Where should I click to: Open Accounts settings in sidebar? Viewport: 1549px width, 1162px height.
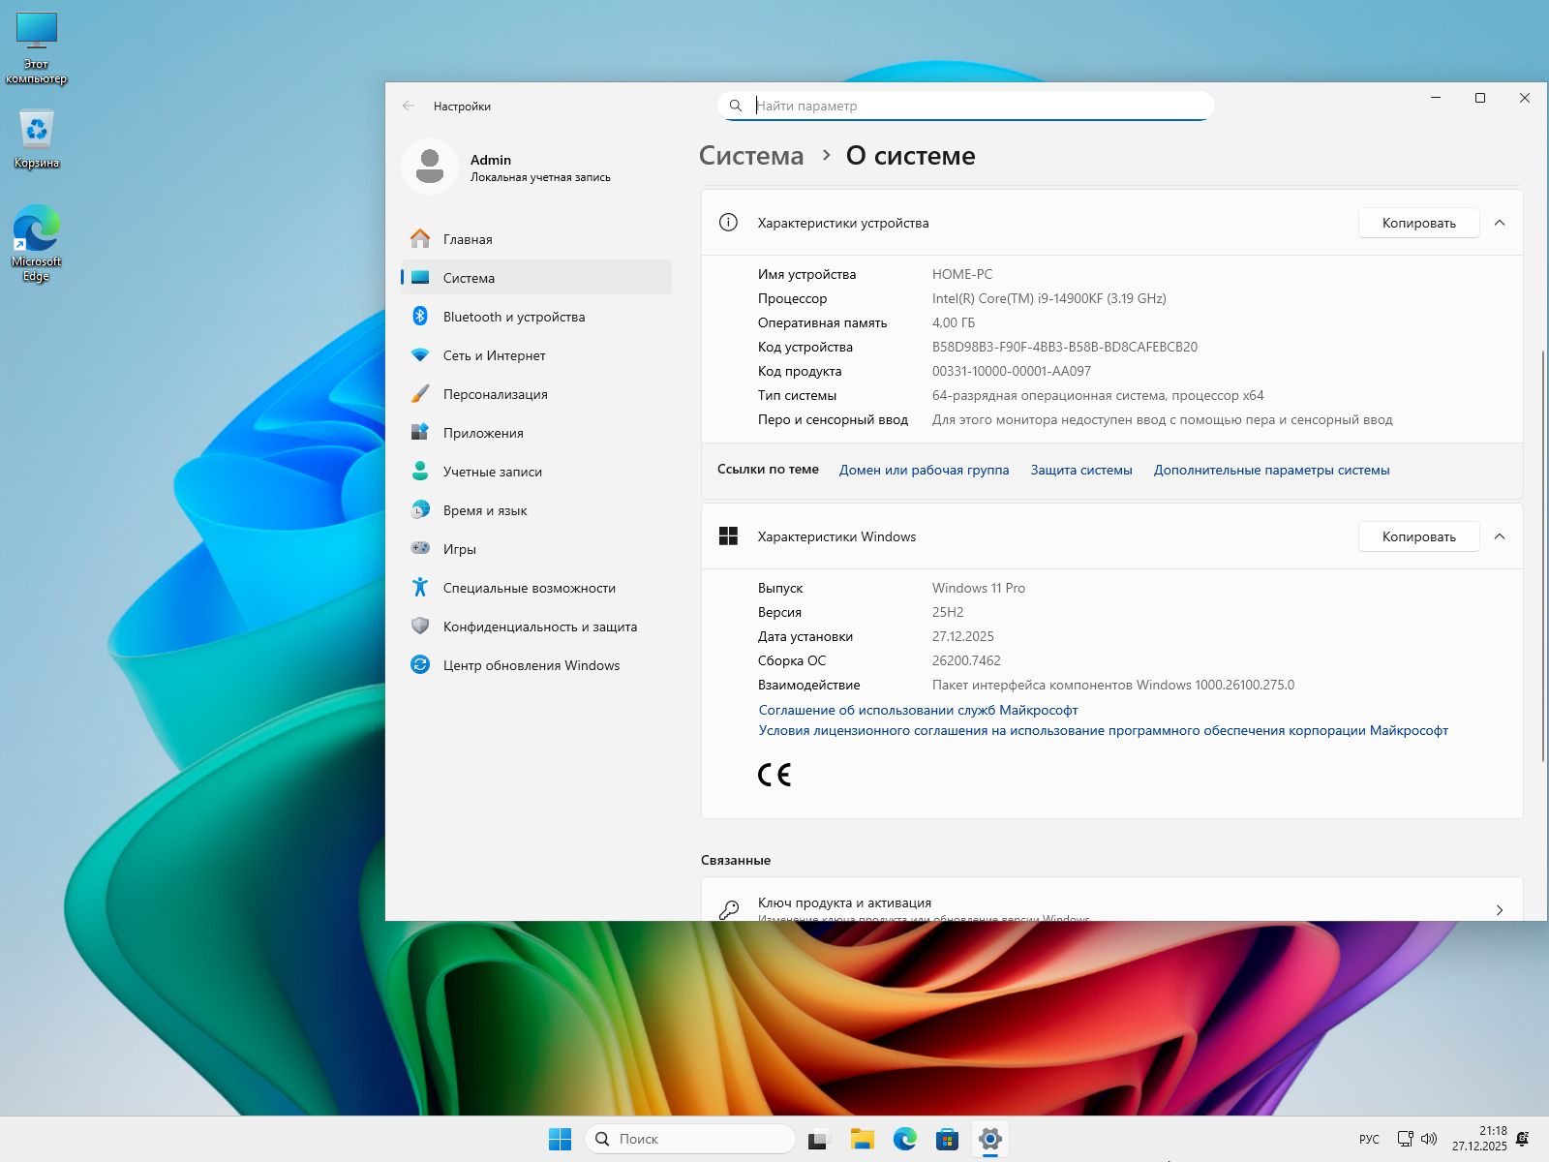(x=492, y=472)
